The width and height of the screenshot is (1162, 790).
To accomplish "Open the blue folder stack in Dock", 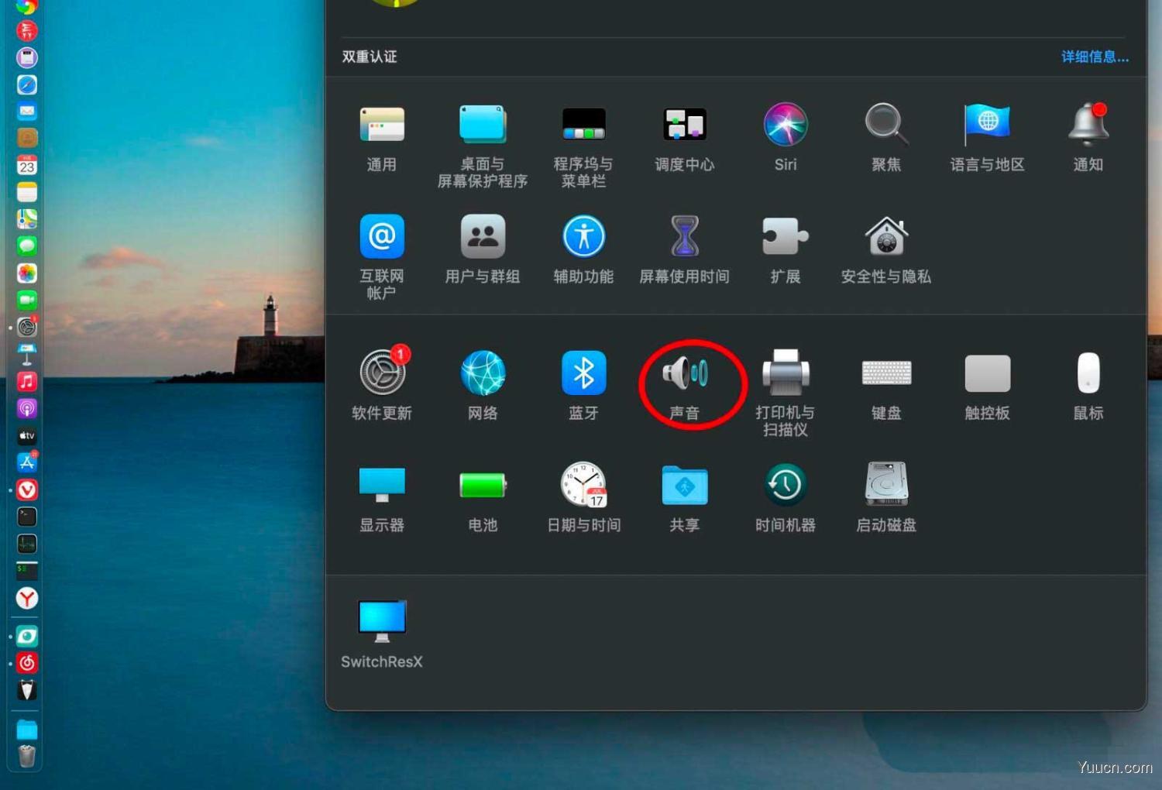I will [x=27, y=730].
